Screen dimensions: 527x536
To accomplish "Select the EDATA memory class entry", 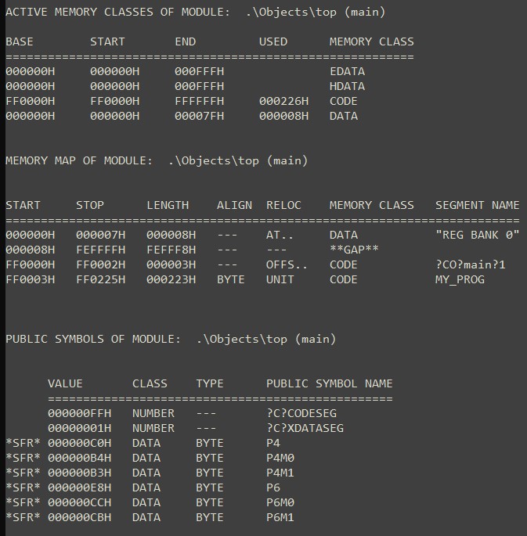I will 347,71.
